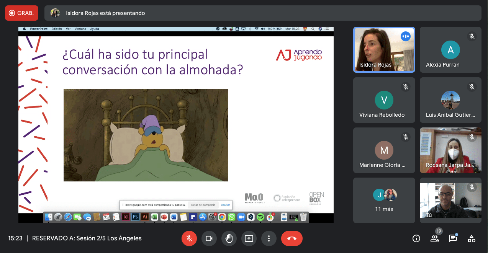Viewport: 488px width, 253px height.
Task: Select Viviana Rebolledo participant tile
Action: click(384, 100)
